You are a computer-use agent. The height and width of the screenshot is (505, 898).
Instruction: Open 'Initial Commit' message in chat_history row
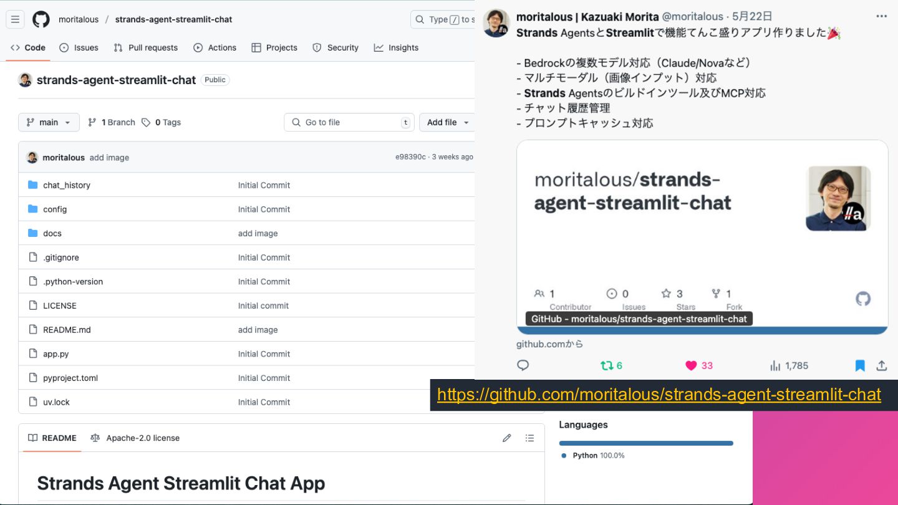264,185
